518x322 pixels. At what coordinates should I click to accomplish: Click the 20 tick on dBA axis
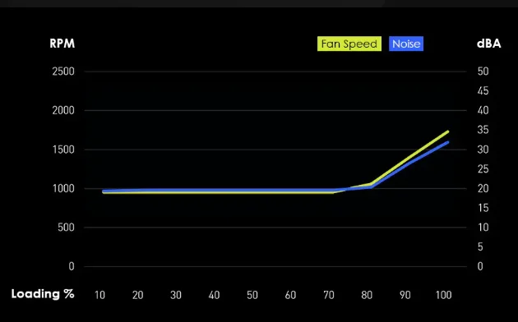(x=483, y=188)
